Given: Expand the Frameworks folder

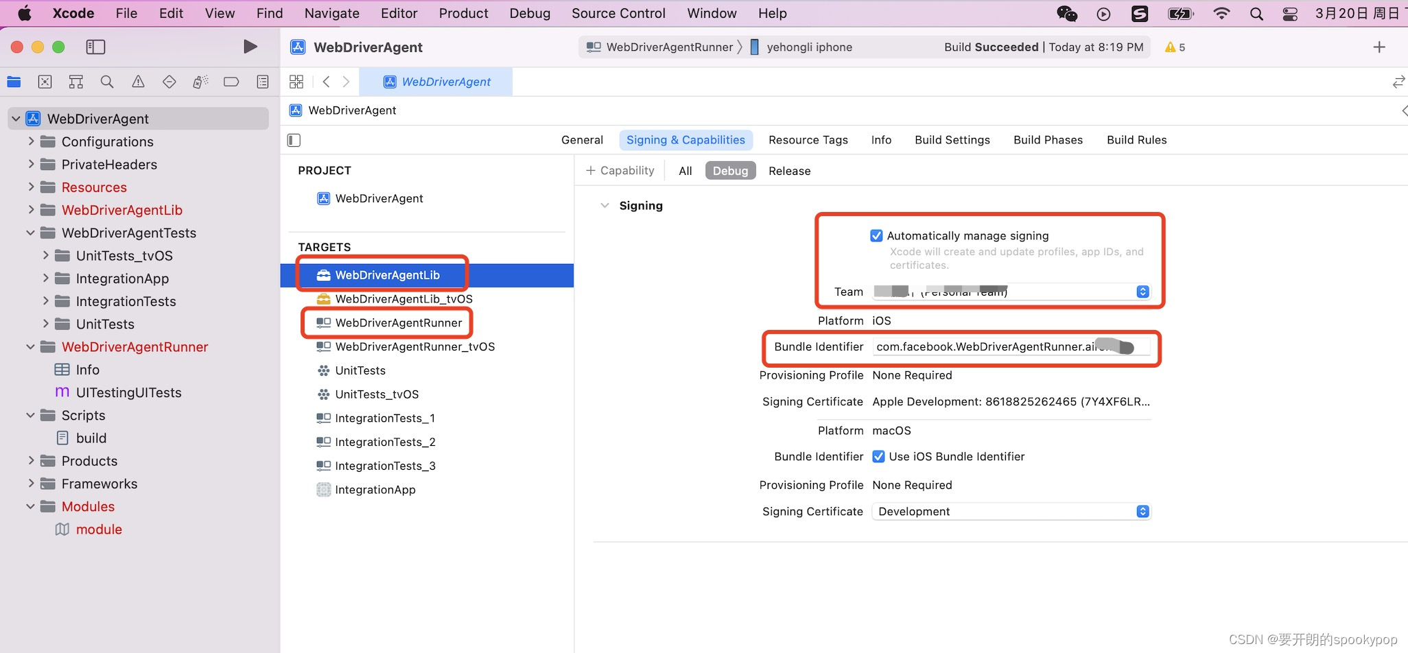Looking at the screenshot, I should (30, 484).
